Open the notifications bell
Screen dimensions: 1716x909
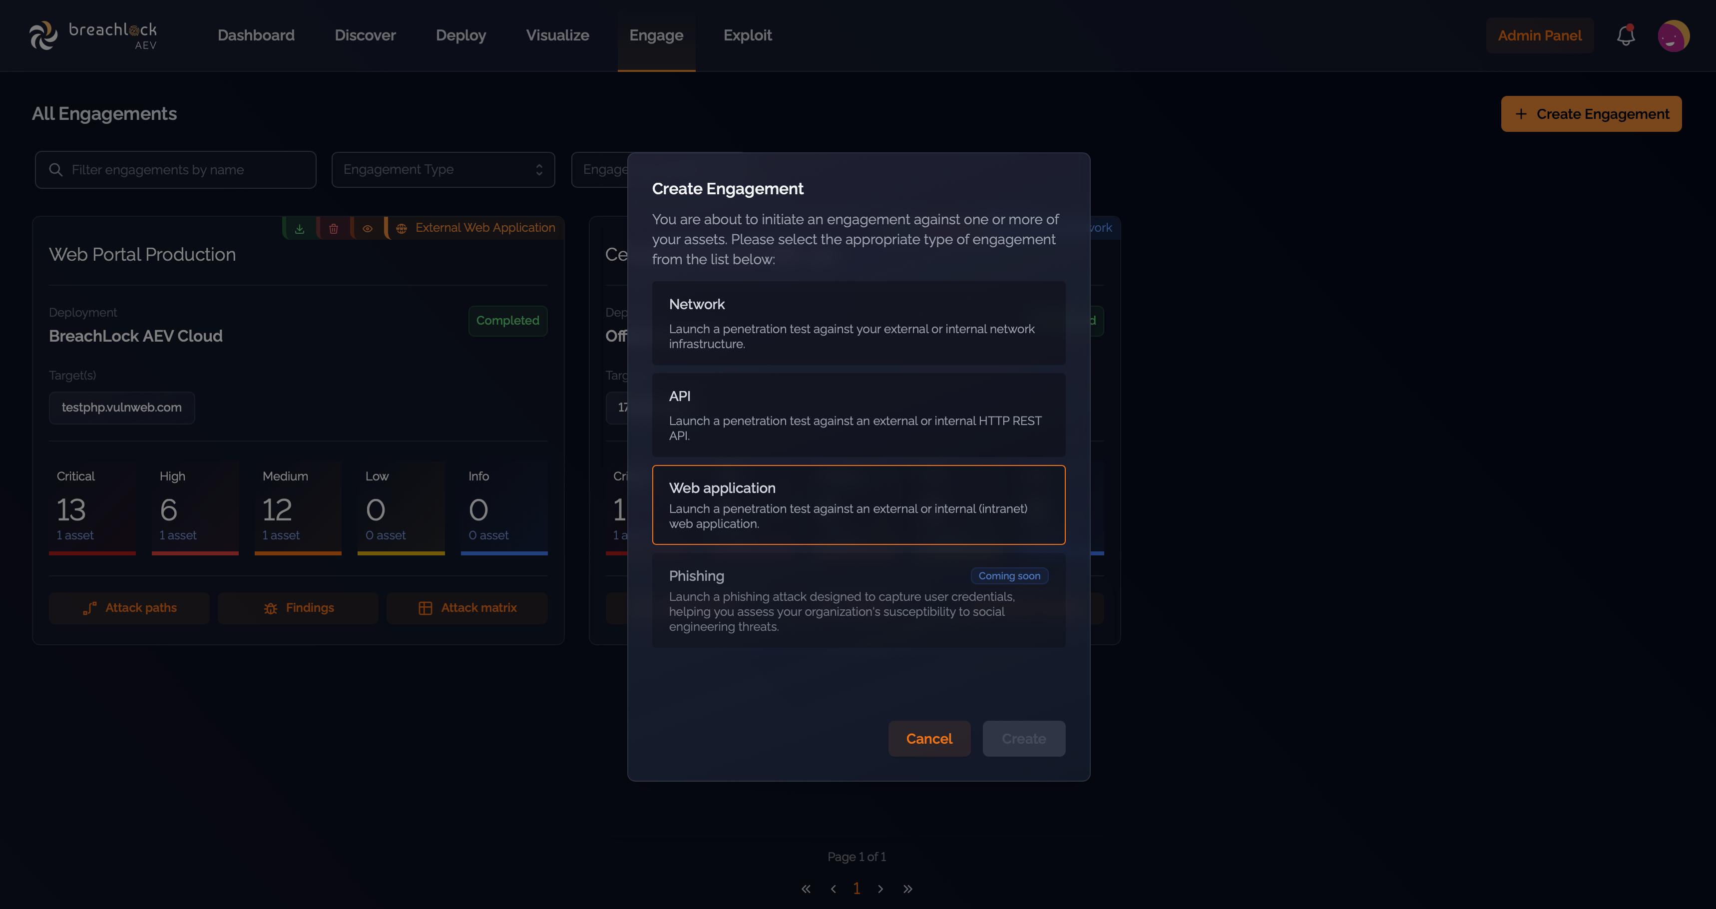(x=1626, y=35)
